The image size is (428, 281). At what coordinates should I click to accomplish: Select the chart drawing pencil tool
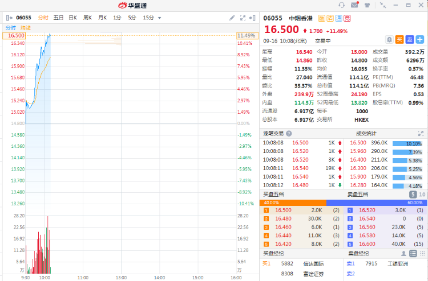(x=232, y=18)
